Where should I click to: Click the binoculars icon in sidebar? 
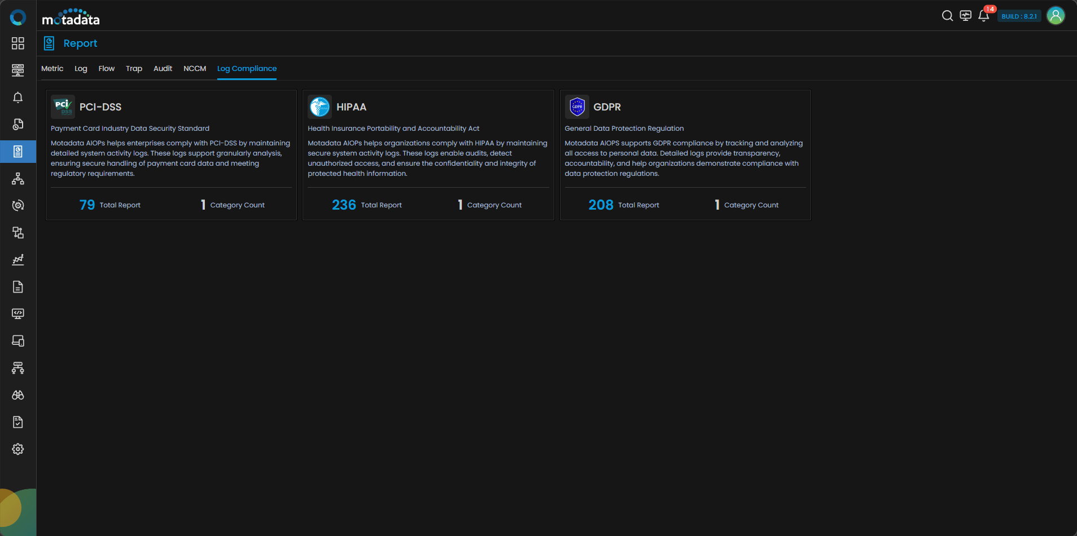pyautogui.click(x=18, y=395)
